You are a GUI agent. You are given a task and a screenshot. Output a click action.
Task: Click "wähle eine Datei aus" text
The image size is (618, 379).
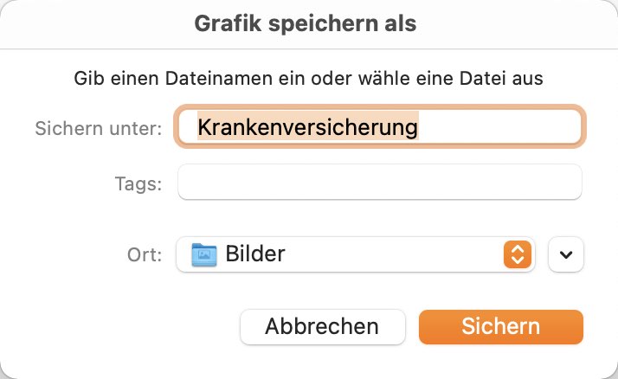point(450,78)
